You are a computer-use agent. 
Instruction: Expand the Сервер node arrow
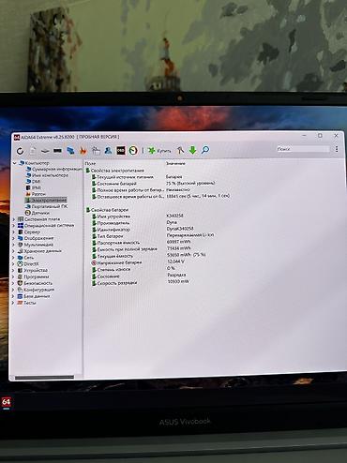click(x=13, y=232)
